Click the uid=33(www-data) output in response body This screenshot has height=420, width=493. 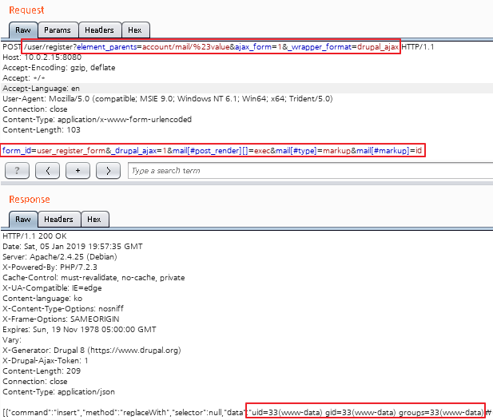click(x=367, y=412)
